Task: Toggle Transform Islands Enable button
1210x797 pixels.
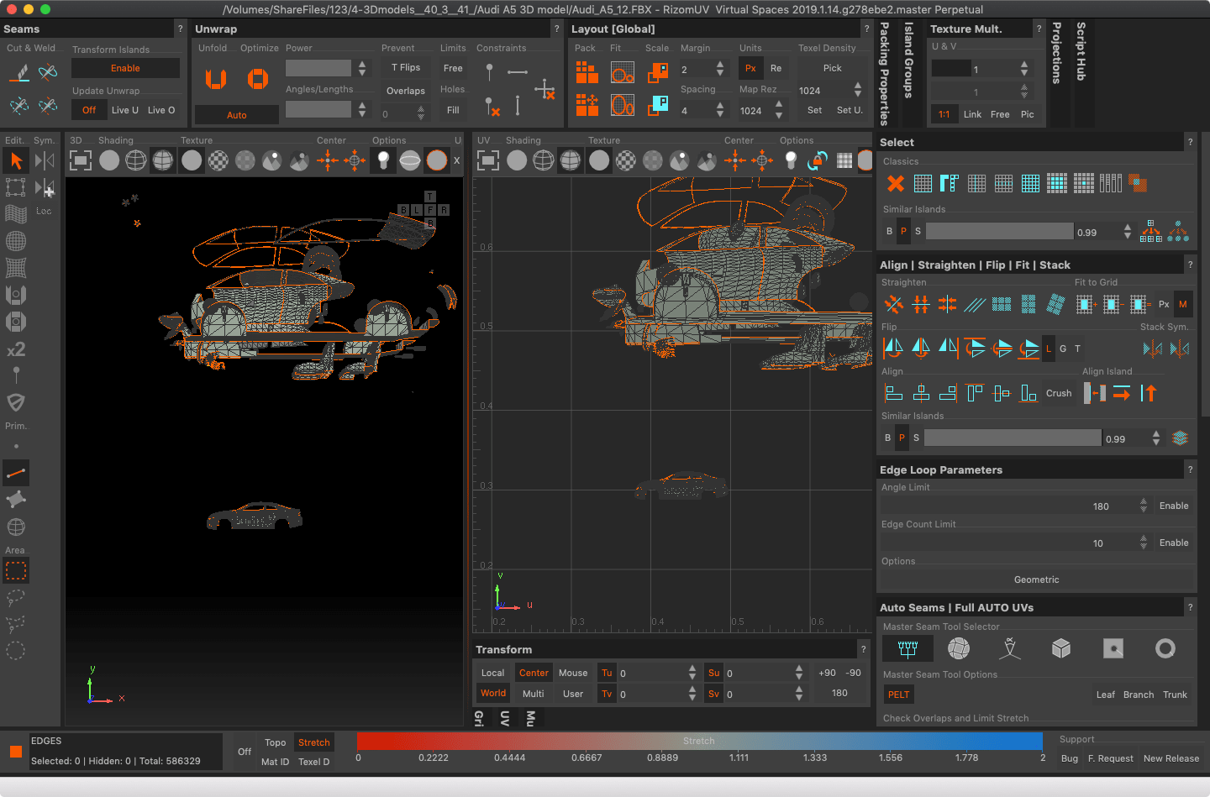Action: [x=125, y=68]
